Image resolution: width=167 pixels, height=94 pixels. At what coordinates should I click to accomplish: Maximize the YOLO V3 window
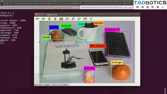pyautogui.click(x=43, y=15)
